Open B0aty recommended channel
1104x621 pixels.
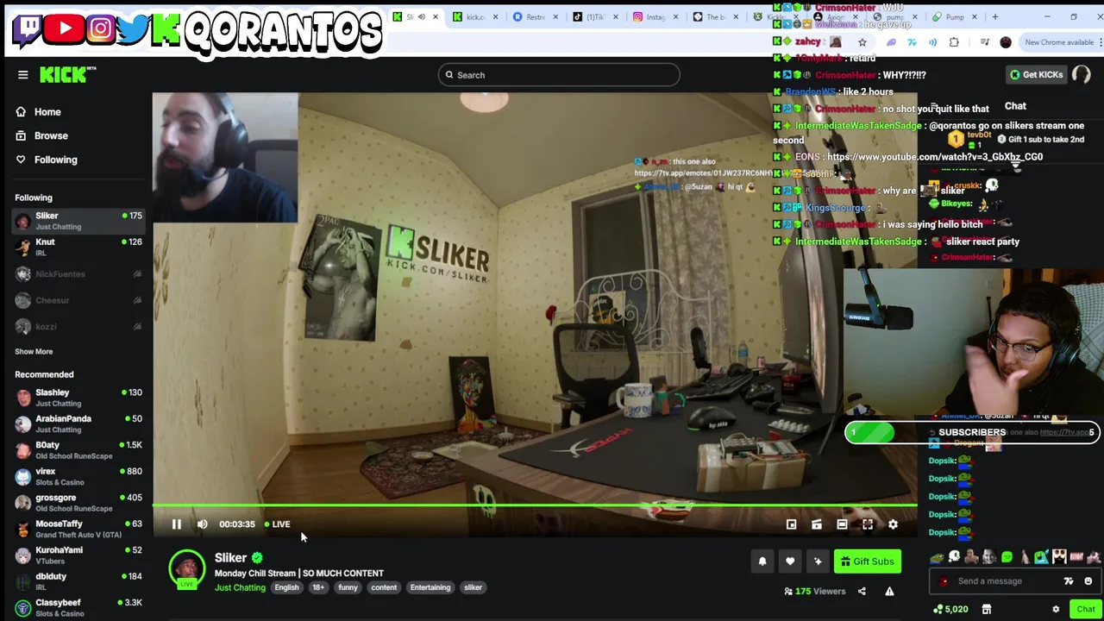(78, 450)
